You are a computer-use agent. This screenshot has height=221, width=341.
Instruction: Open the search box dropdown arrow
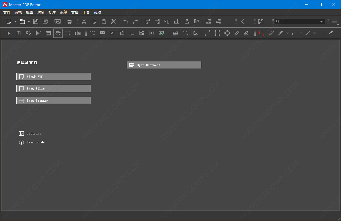coord(322,22)
